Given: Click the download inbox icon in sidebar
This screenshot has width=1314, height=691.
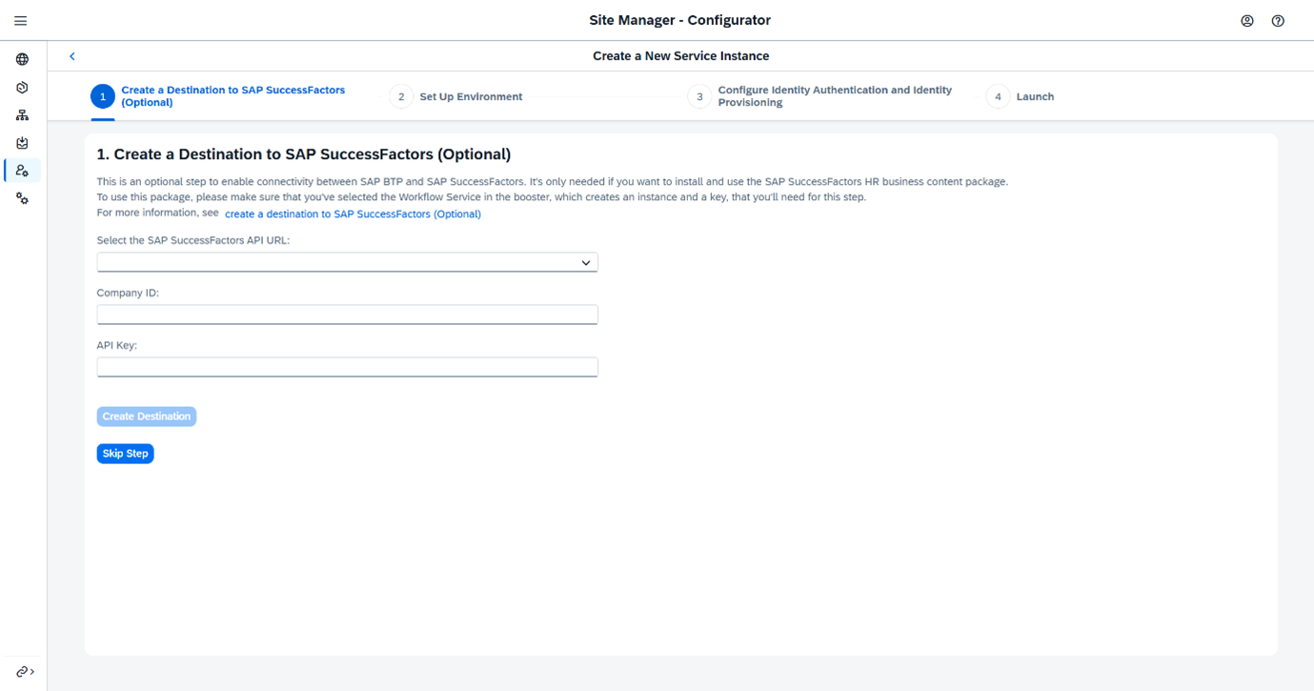Looking at the screenshot, I should point(22,143).
